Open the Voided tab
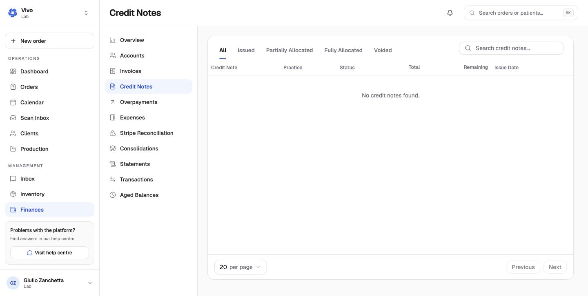Image resolution: width=588 pixels, height=296 pixels. [383, 50]
